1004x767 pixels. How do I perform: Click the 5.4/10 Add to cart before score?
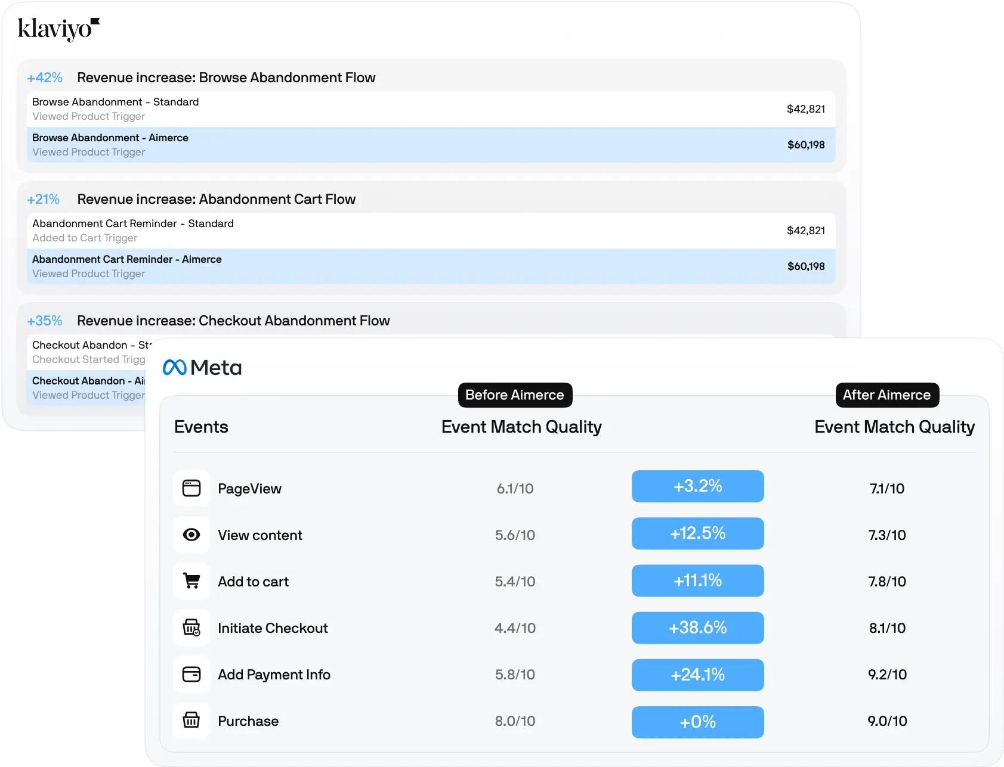point(515,582)
